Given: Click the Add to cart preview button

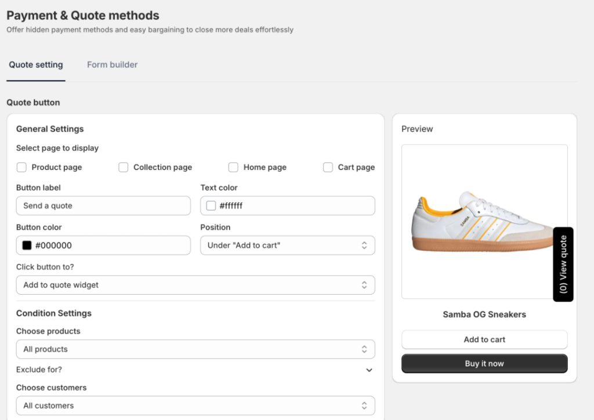Looking at the screenshot, I should click(484, 339).
